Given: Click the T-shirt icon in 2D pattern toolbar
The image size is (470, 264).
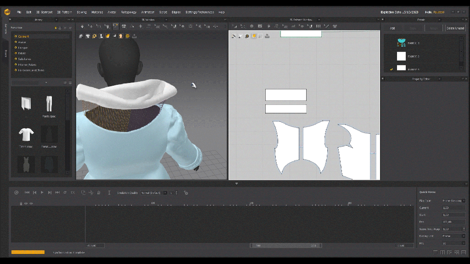Looking at the screenshot, I should tap(335, 26).
